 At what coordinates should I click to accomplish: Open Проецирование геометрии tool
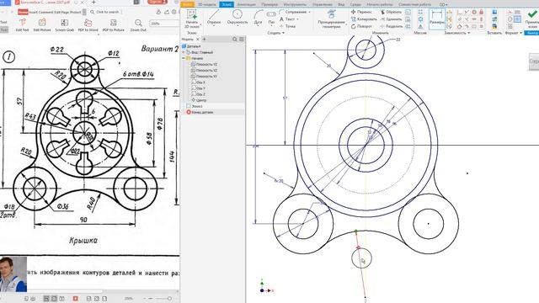331,19
